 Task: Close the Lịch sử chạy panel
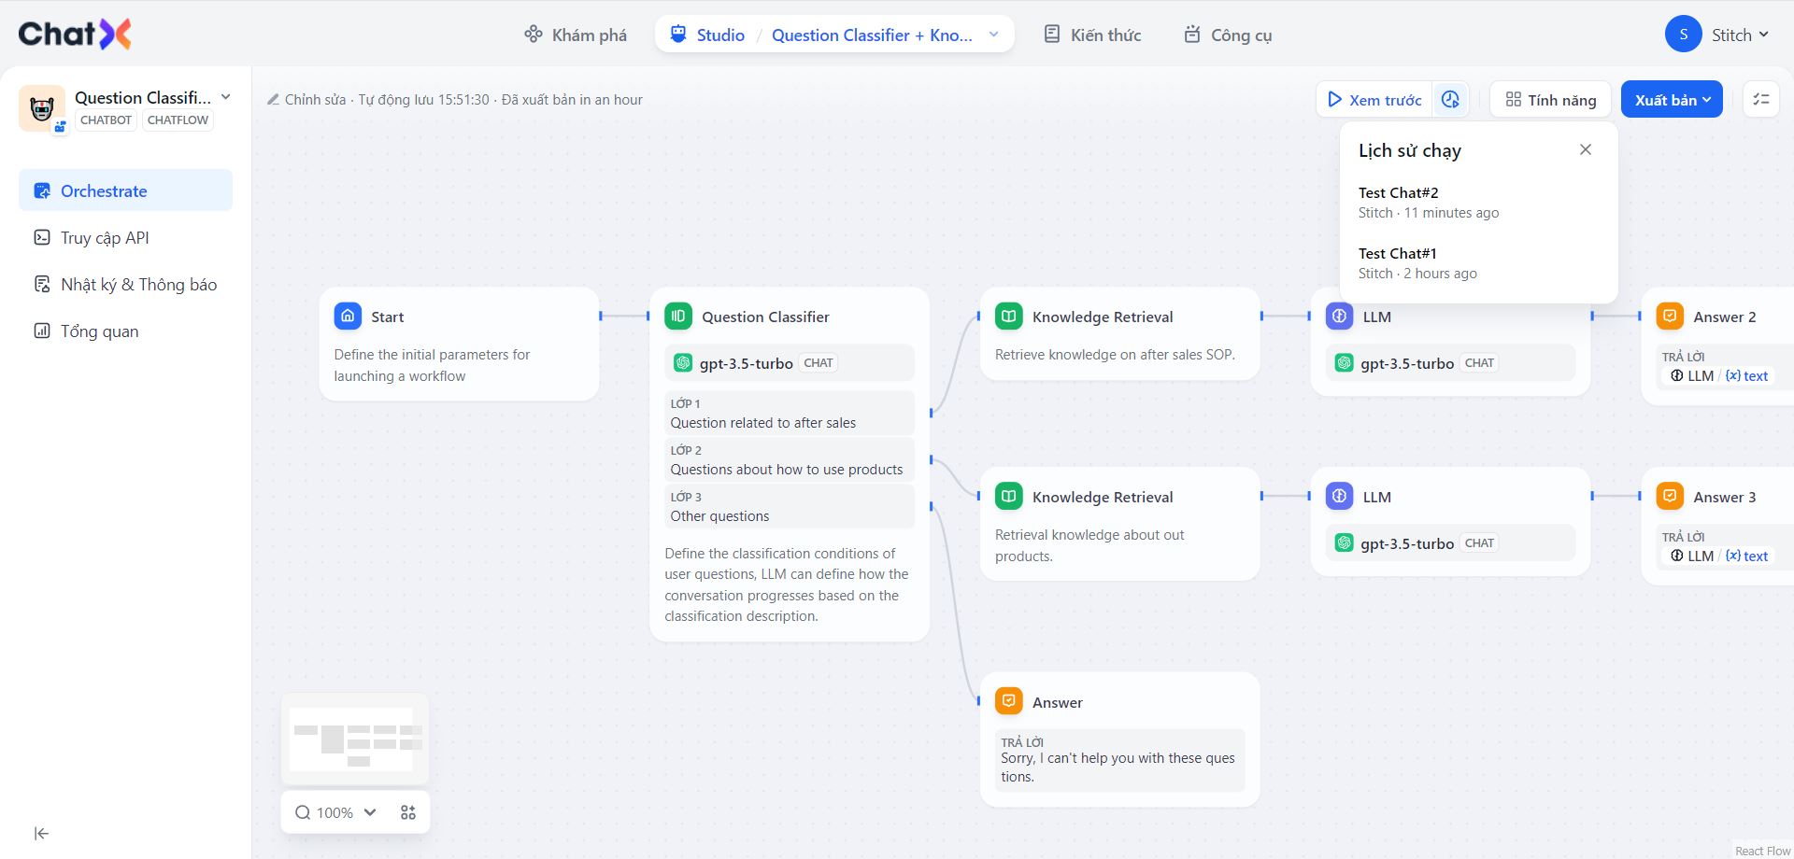pos(1586,149)
